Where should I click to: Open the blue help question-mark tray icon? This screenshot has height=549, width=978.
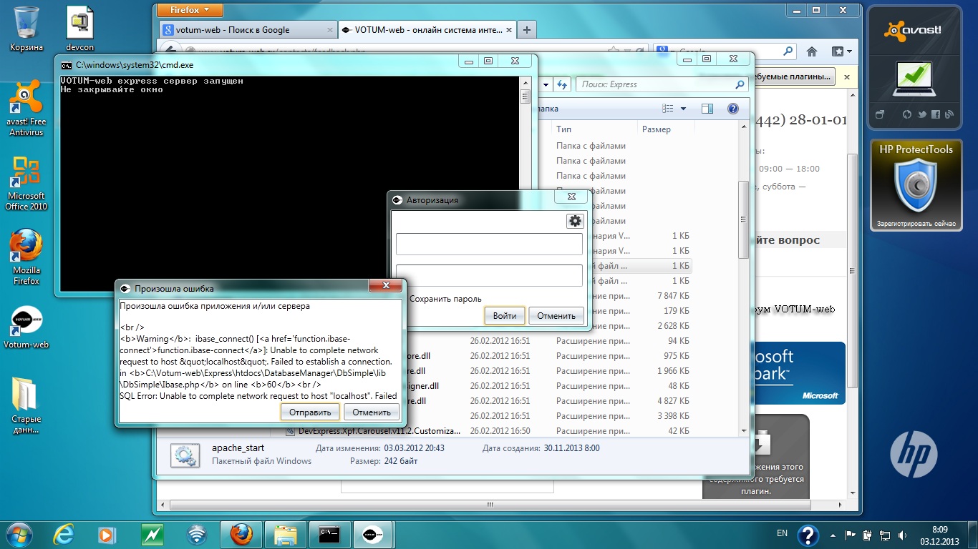pyautogui.click(x=808, y=535)
